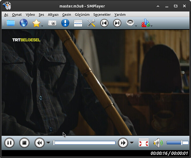Open the Altyazı menu
The height and width of the screenshot is (158, 191).
tap(53, 15)
